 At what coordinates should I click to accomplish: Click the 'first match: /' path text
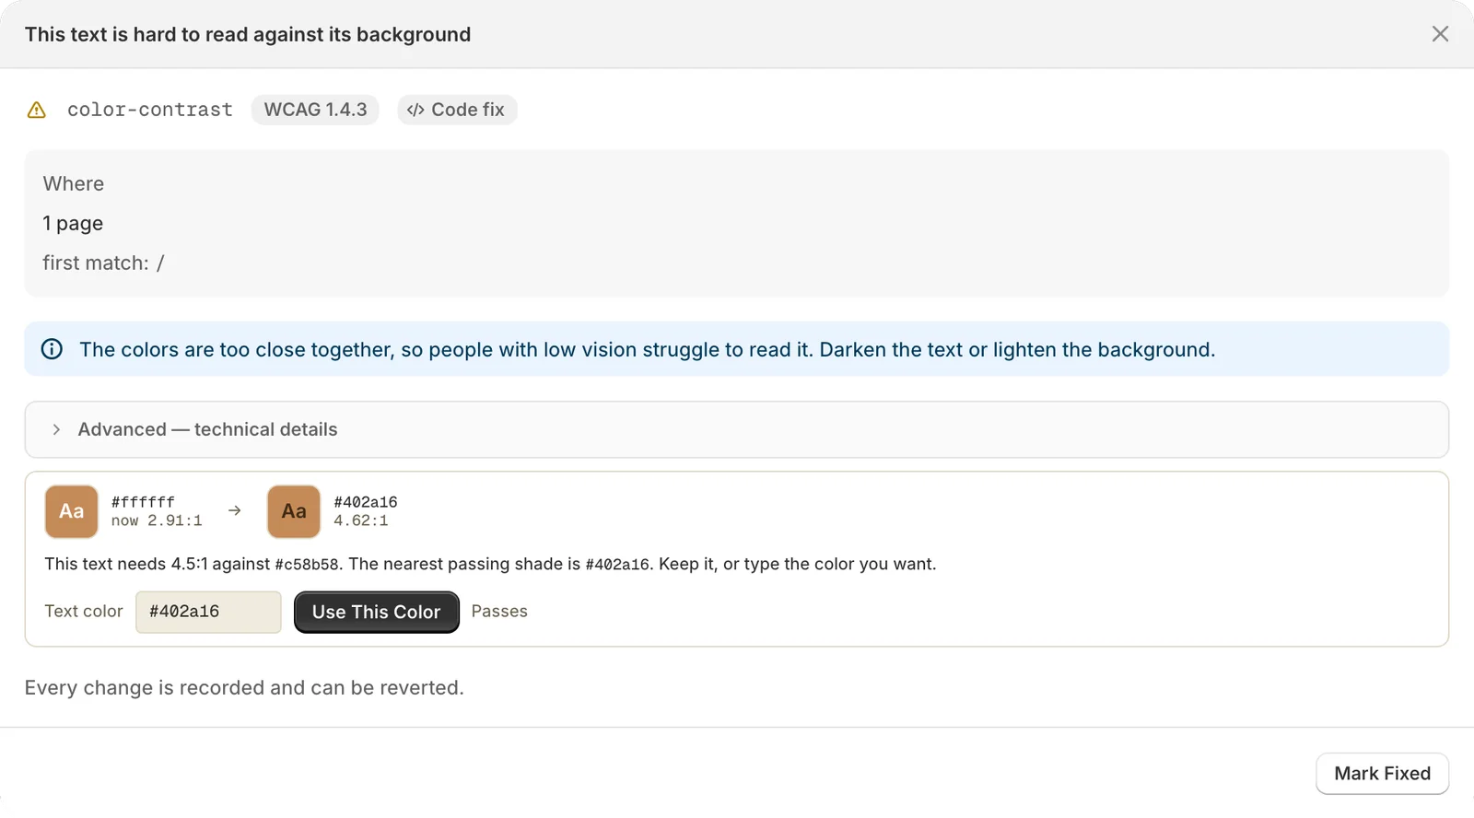click(x=103, y=263)
